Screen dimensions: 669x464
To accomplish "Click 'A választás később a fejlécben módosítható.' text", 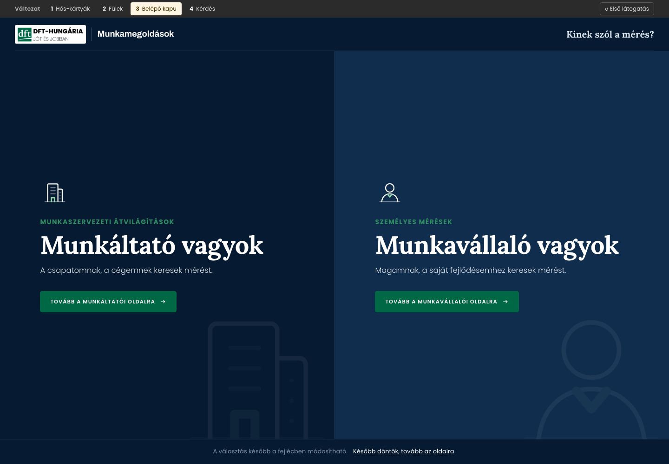I will (280, 451).
